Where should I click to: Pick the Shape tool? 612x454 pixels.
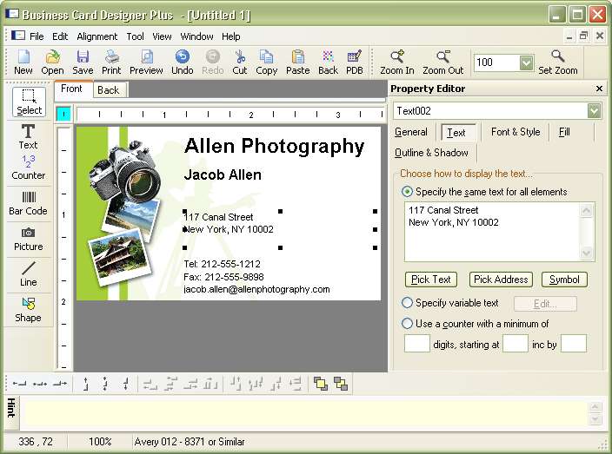click(x=29, y=309)
